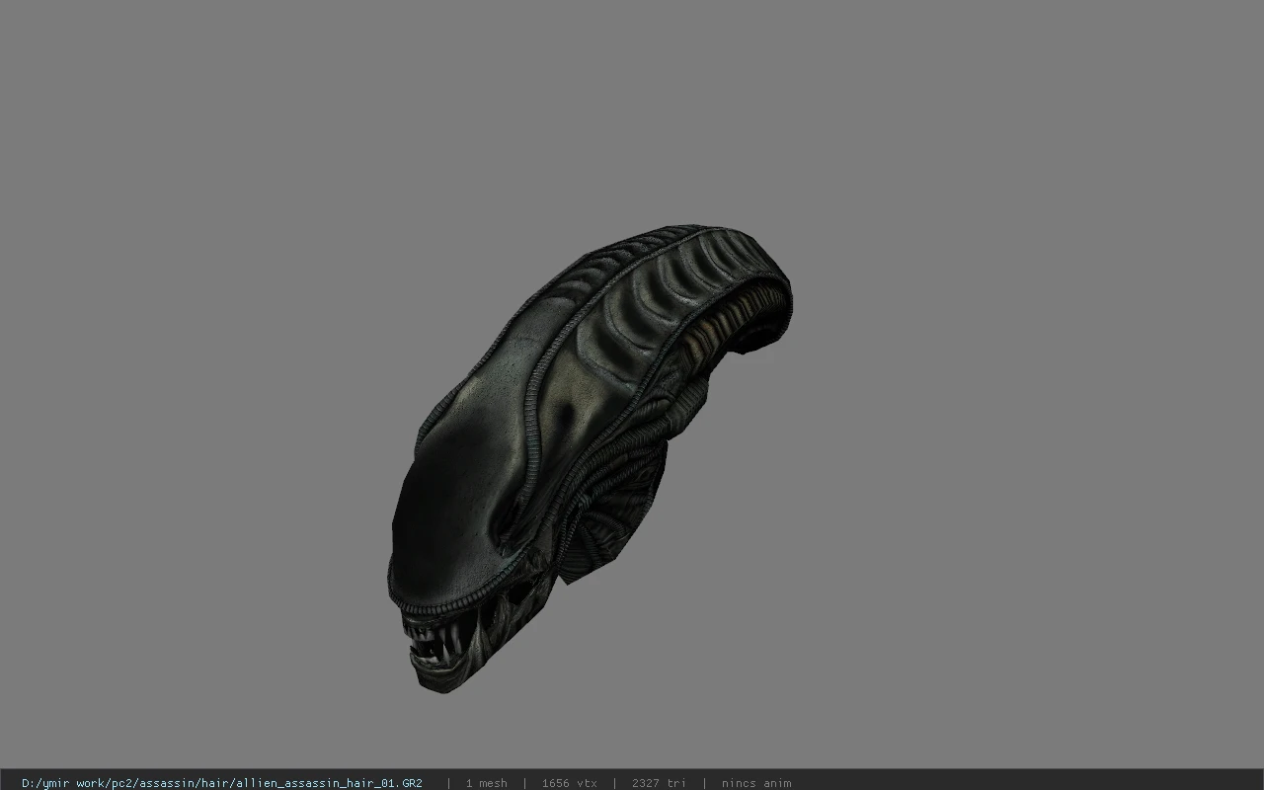Image resolution: width=1264 pixels, height=790 pixels.
Task: Click the alien head model in viewport
Action: [589, 459]
